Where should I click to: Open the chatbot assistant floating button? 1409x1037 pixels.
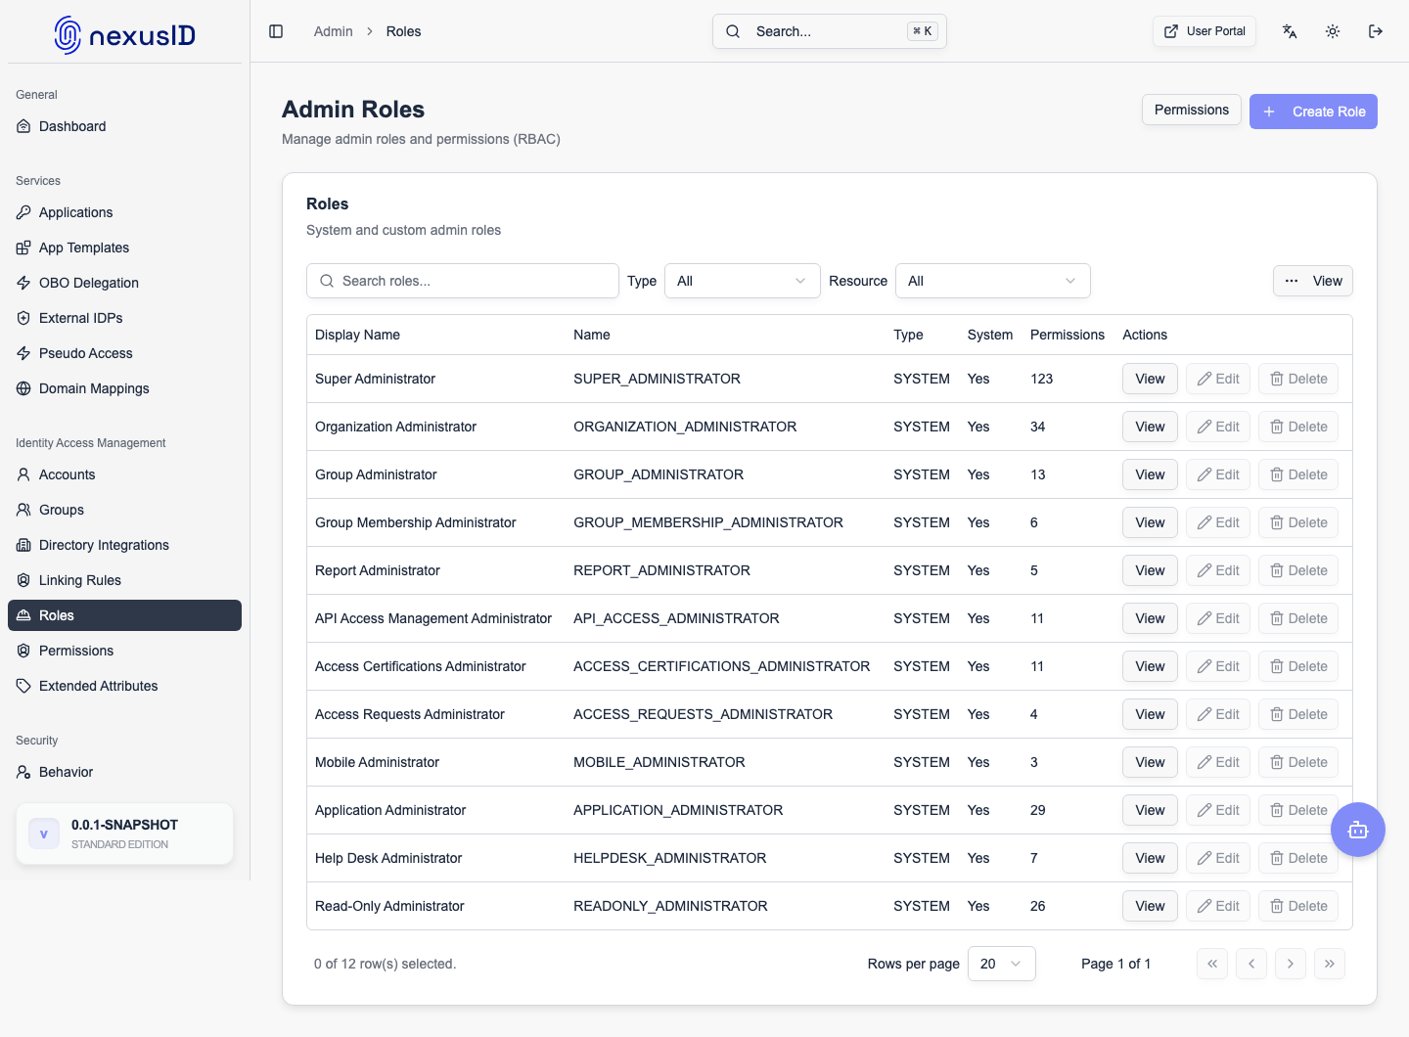tap(1358, 830)
